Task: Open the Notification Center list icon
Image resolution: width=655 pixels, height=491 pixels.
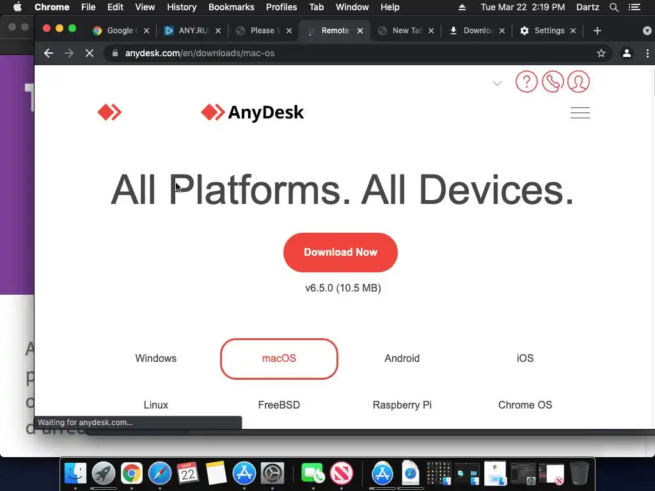Action: 635,7
